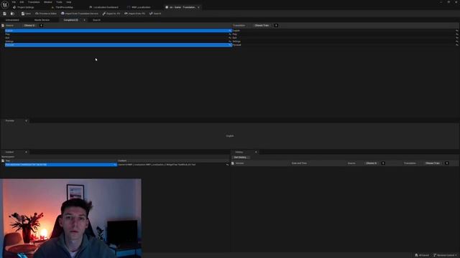The width and height of the screenshot is (460, 258).
Task: Open the Revision Control status menu
Action: (x=446, y=255)
